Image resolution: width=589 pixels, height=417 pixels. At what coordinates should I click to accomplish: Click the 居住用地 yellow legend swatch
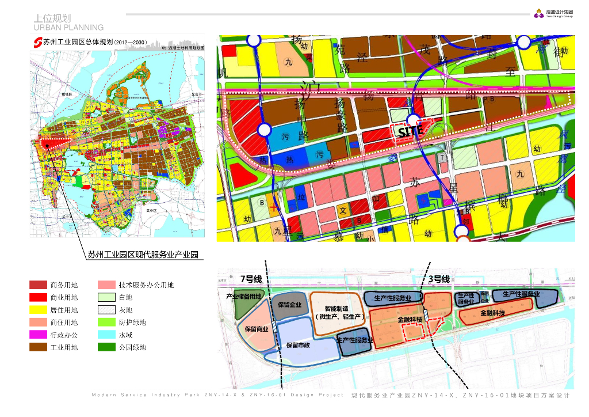point(39,310)
